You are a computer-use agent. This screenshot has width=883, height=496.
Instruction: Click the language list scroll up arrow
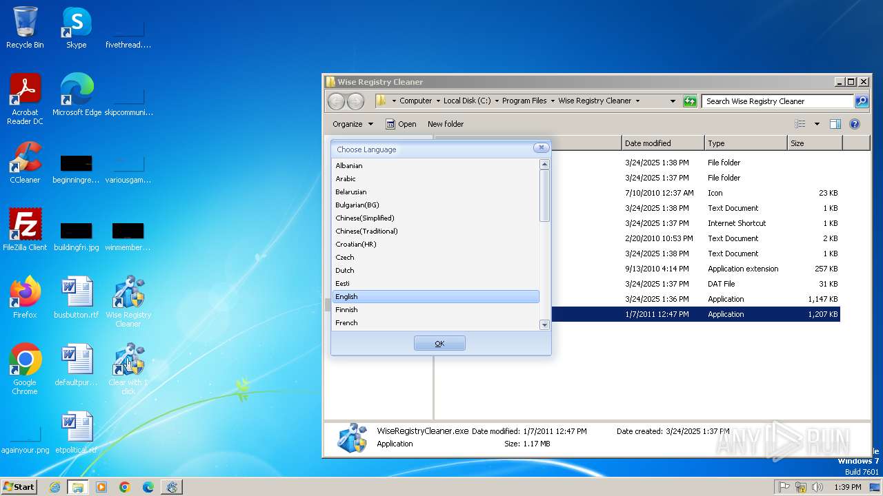pos(544,165)
